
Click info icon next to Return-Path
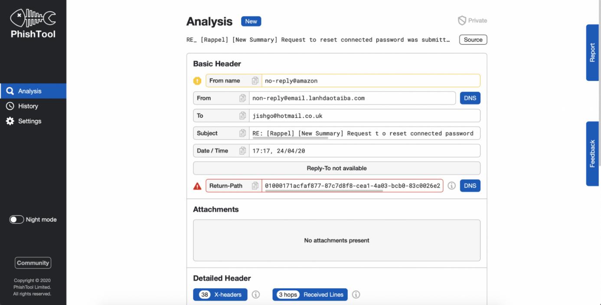coord(451,186)
